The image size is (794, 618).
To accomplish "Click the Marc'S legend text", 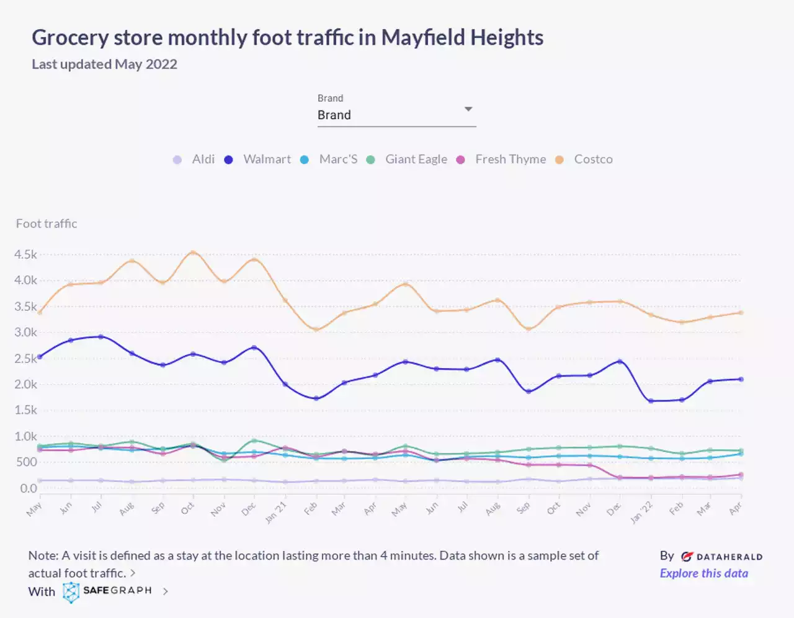I will point(338,159).
